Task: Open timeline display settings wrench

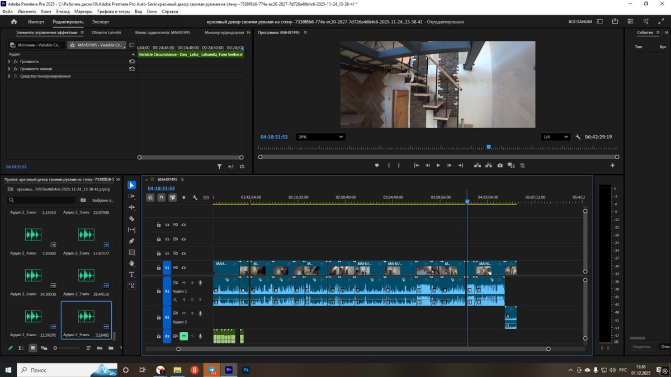Action: 195,197
